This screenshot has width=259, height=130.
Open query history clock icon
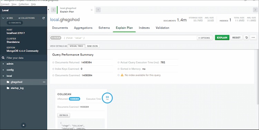pyautogui.click(x=247, y=38)
